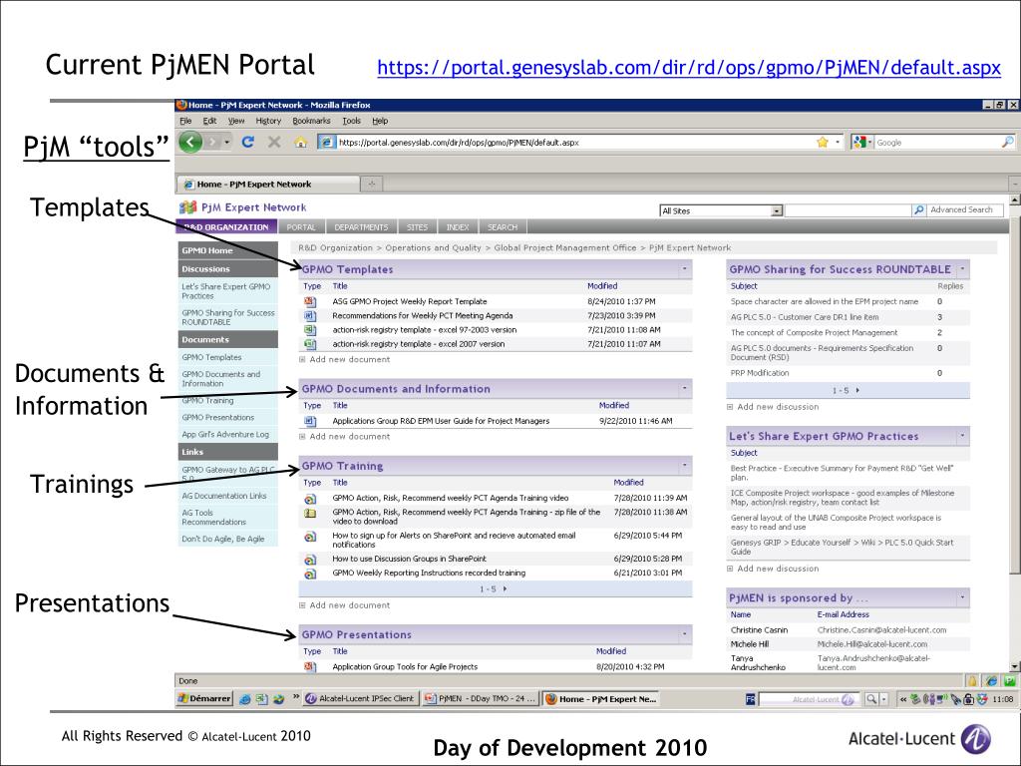1021x766 pixels.
Task: Click the browser URL address field
Action: pyautogui.click(x=573, y=142)
